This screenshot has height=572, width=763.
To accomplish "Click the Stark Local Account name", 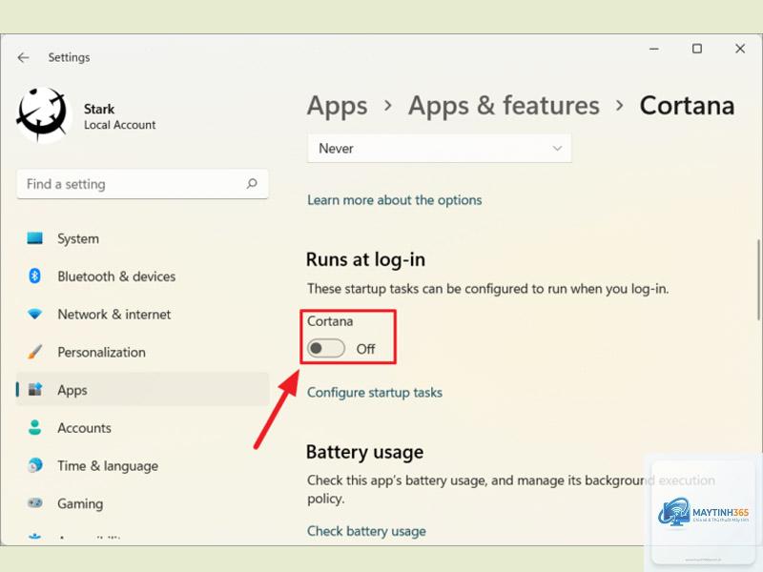I will [119, 116].
